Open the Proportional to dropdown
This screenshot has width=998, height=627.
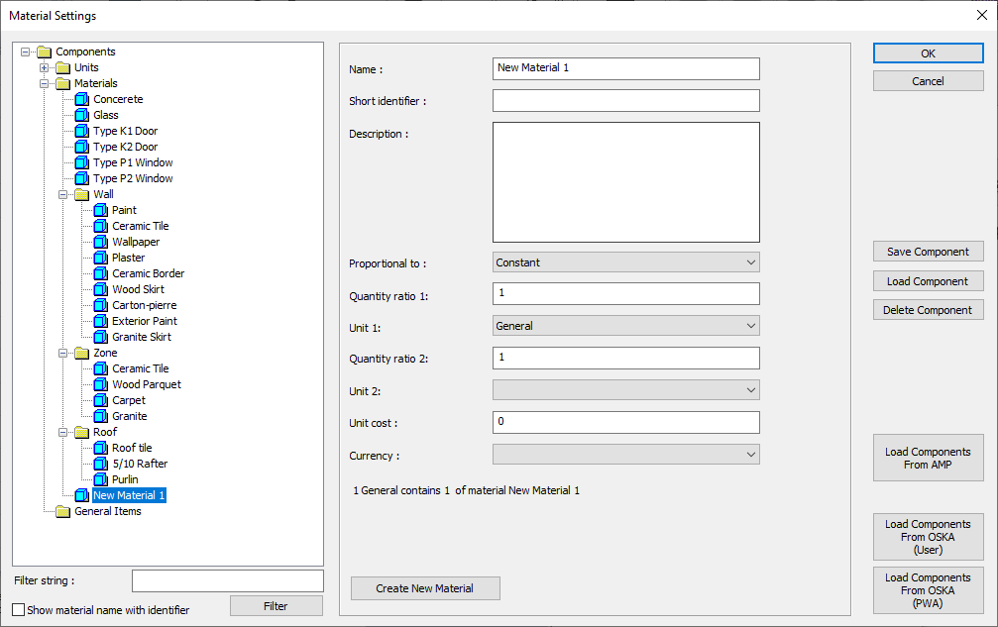625,262
